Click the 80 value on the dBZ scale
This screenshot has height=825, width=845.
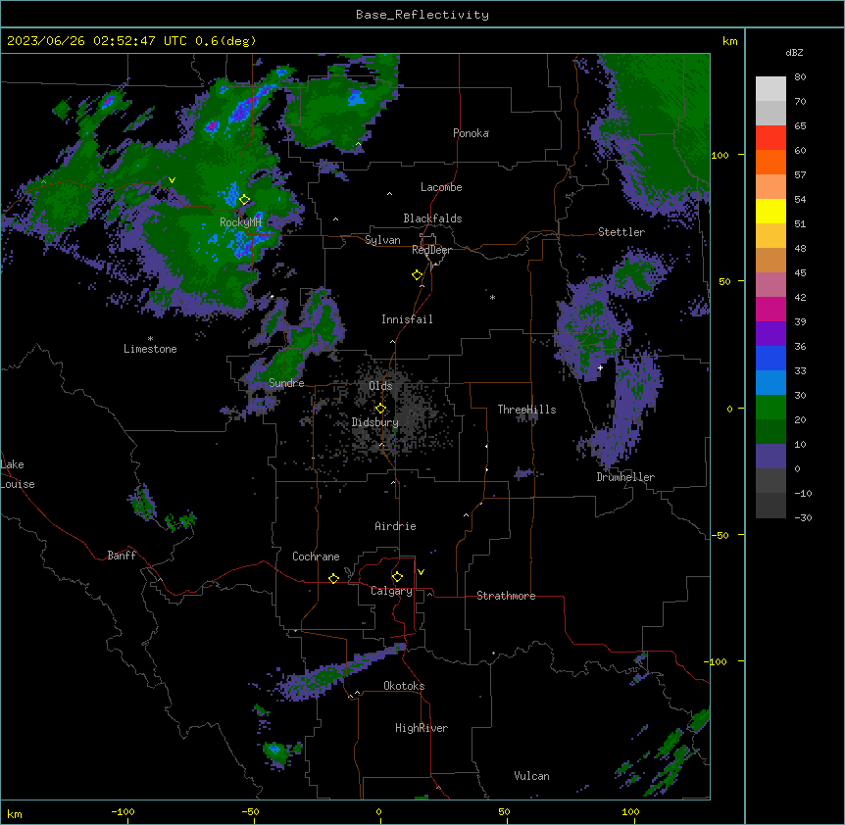pos(800,77)
